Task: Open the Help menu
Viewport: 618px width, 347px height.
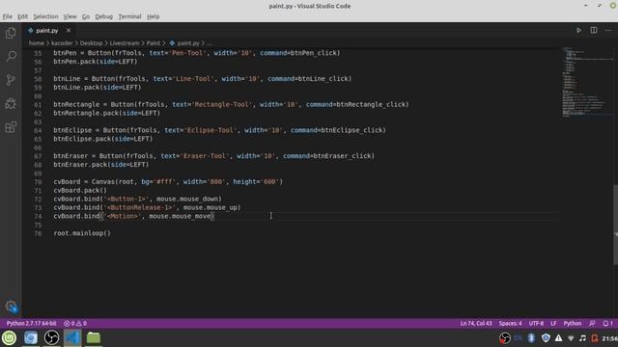Action: click(153, 16)
